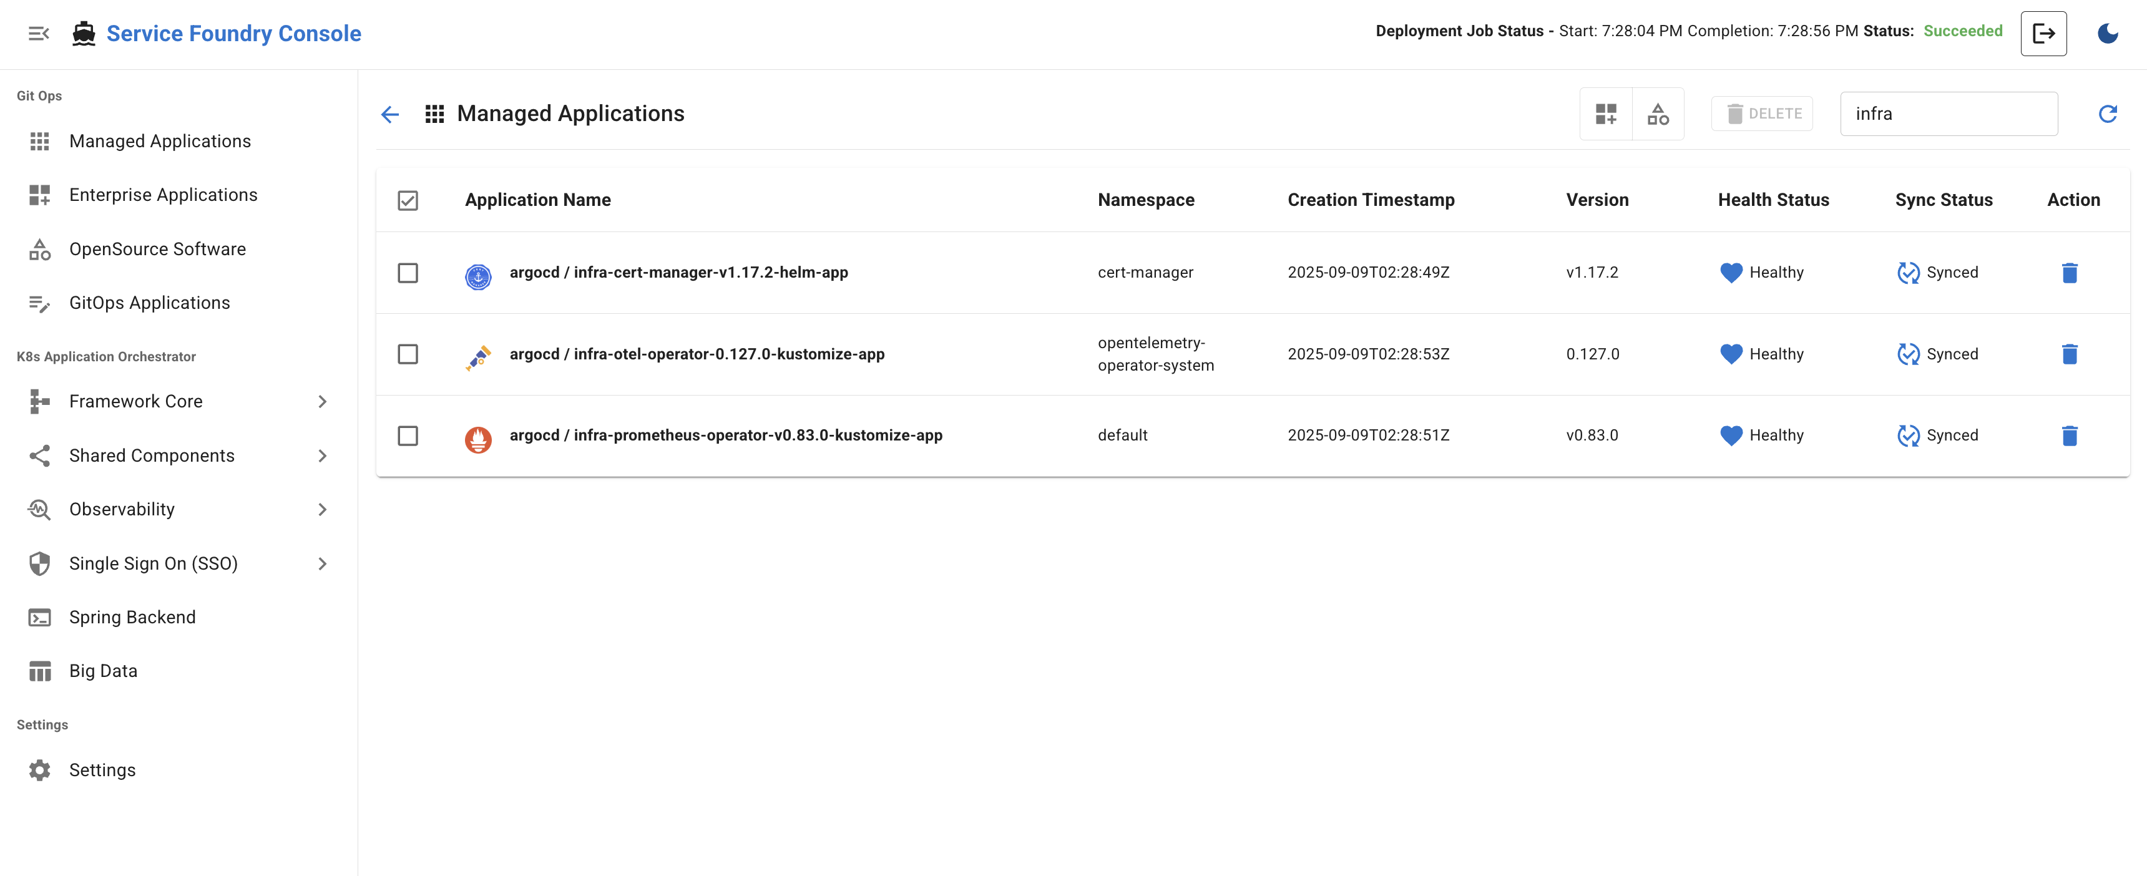Select the infra-prometheus-operator row checkbox
Screen dimensions: 2147x876
(408, 436)
